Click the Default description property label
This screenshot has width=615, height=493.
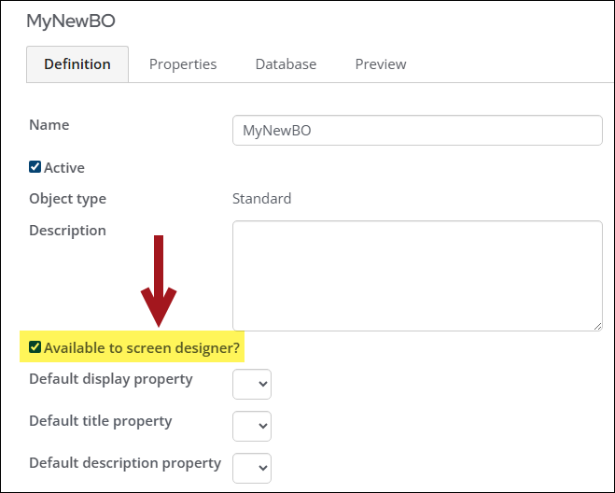[125, 463]
